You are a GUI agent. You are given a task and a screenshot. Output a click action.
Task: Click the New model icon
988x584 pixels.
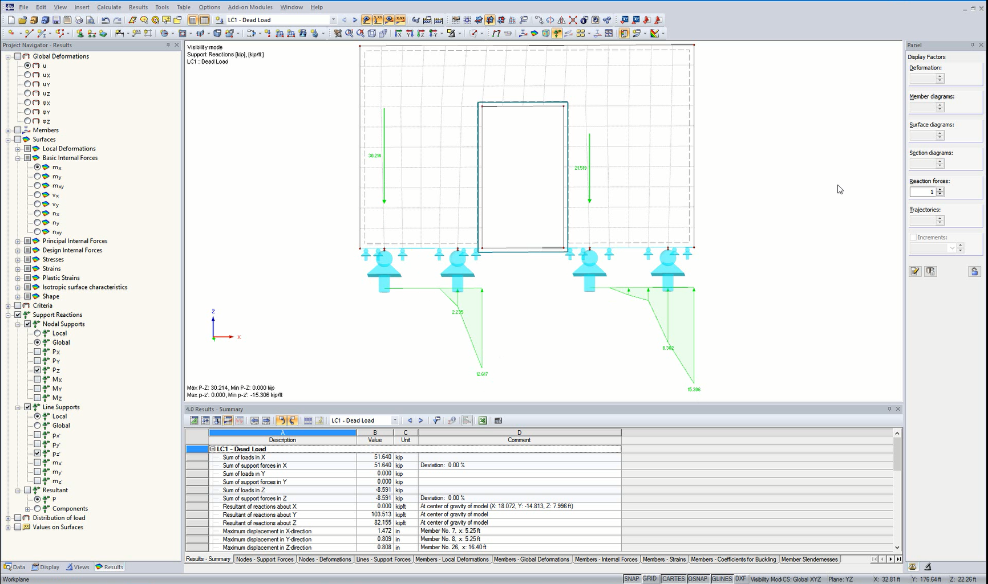click(x=11, y=20)
